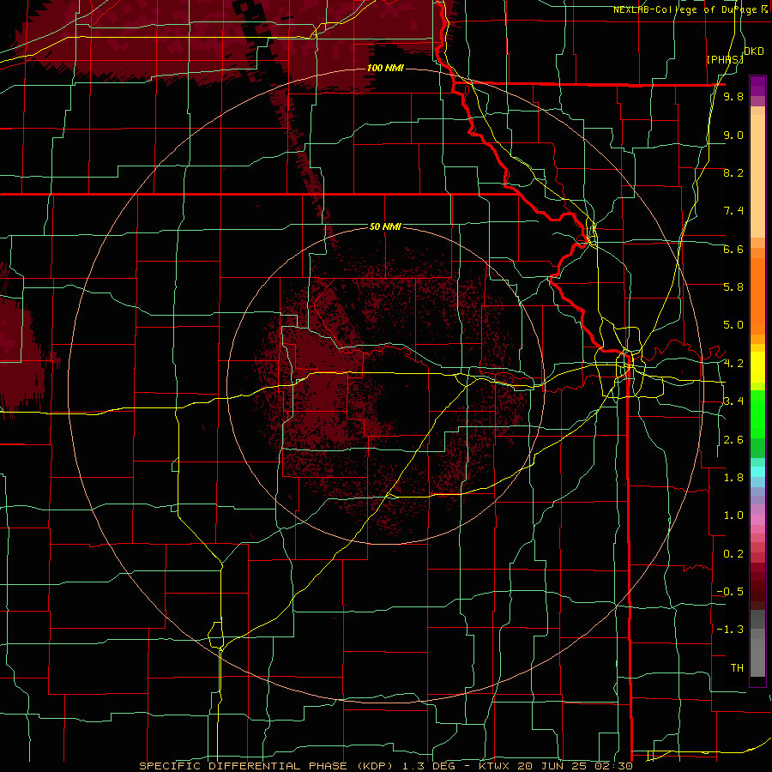The width and height of the screenshot is (772, 772).
Task: Click the 2.6 value on the color scale
Action: (x=733, y=440)
